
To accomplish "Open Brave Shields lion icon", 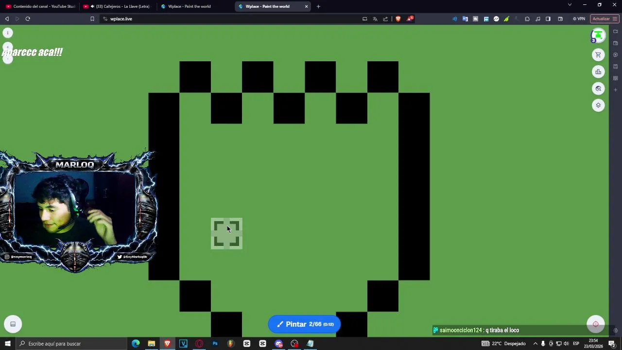I will pyautogui.click(x=398, y=19).
